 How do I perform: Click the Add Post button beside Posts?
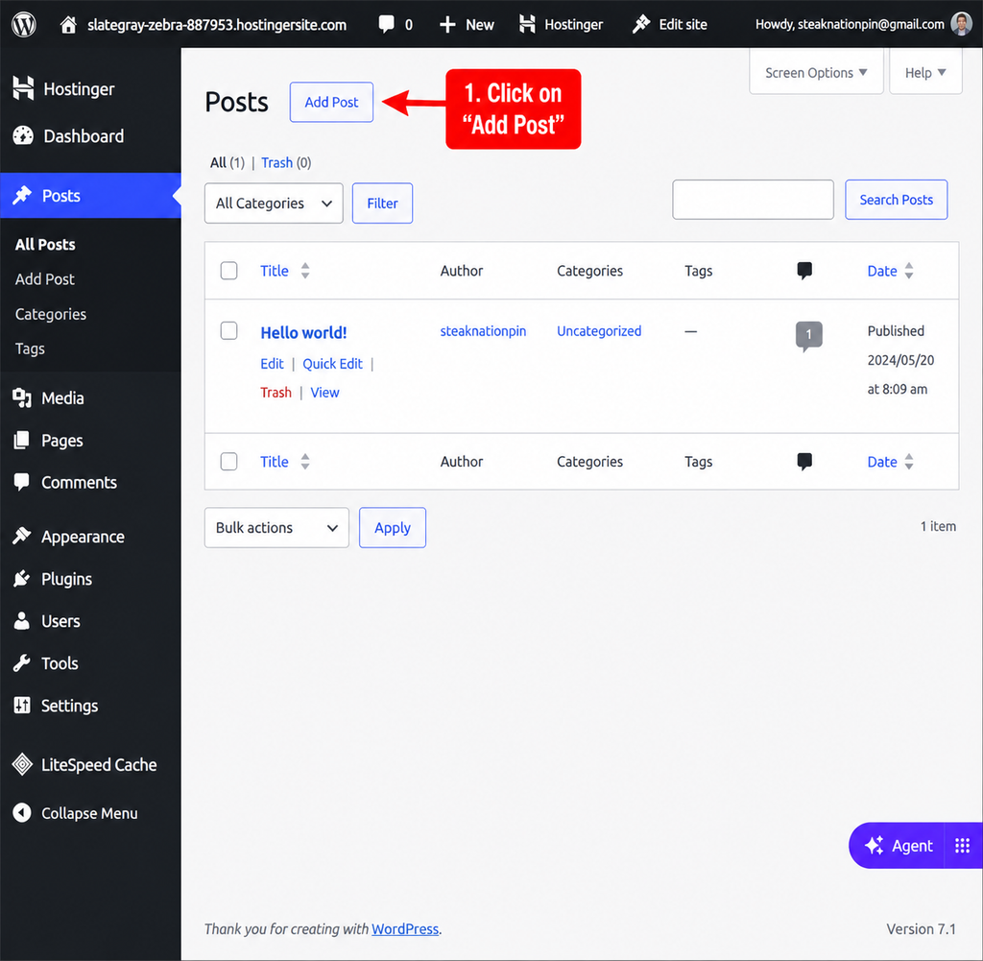coord(331,102)
